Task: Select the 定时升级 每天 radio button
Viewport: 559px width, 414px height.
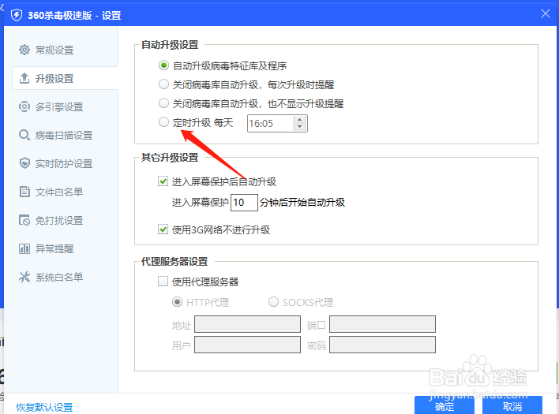Action: 163,122
